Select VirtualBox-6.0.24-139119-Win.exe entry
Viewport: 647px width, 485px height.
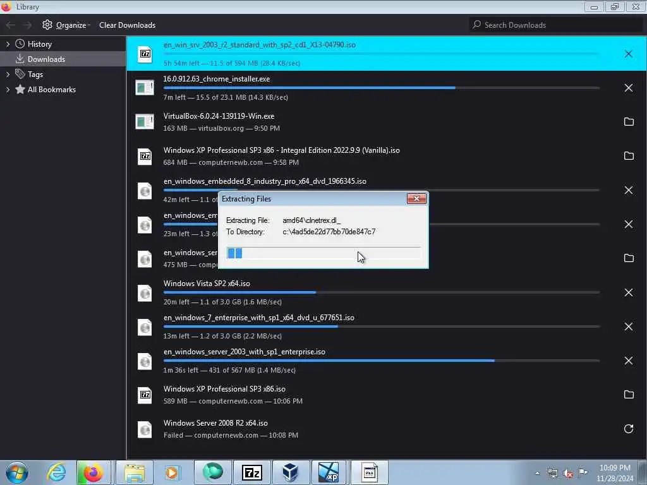387,122
